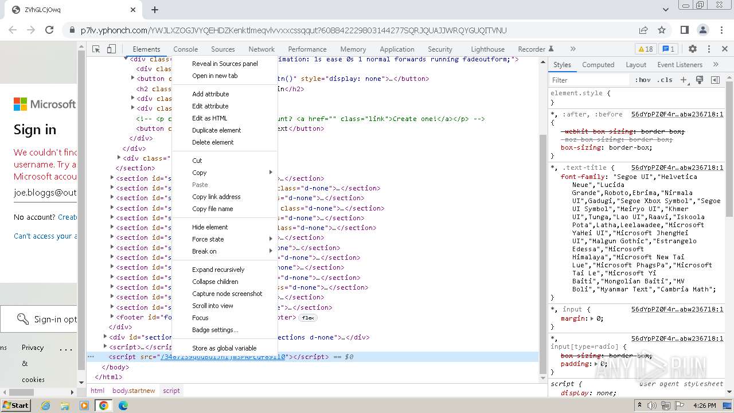
Task: Share this page icon in address bar
Action: [643, 30]
